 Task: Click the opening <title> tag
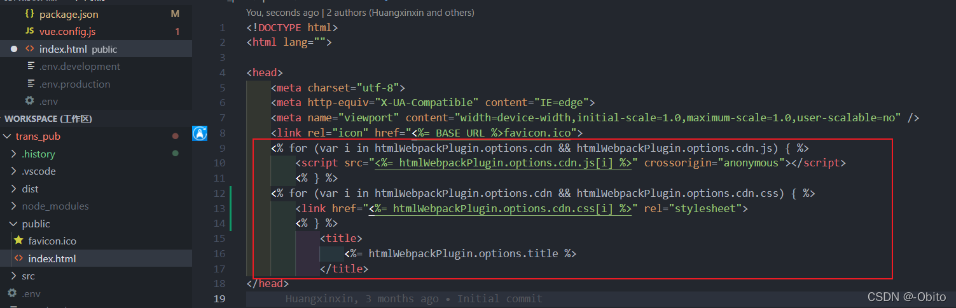(341, 239)
